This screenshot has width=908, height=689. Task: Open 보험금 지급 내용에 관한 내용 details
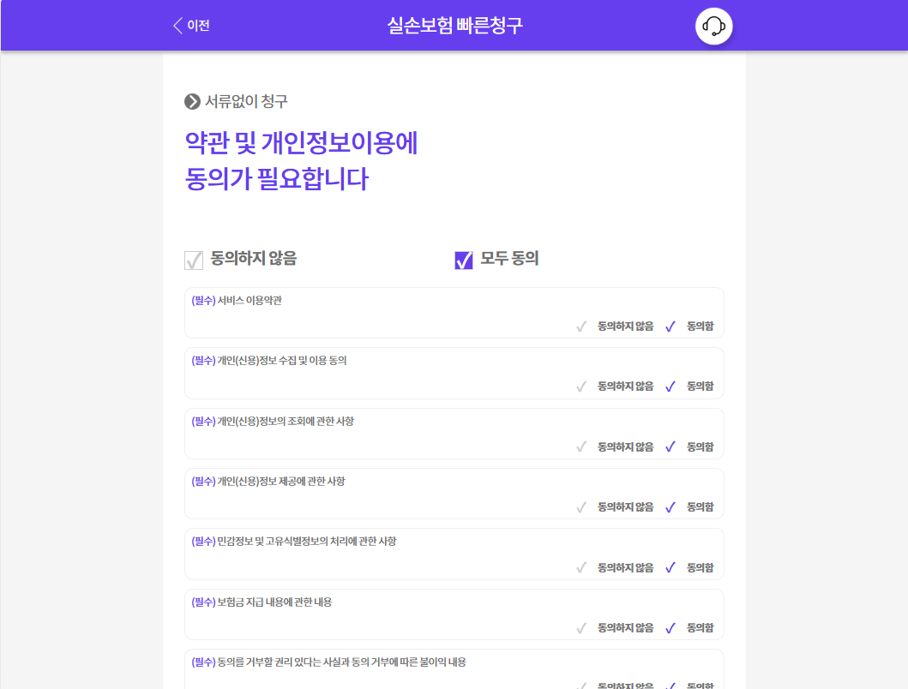point(274,602)
